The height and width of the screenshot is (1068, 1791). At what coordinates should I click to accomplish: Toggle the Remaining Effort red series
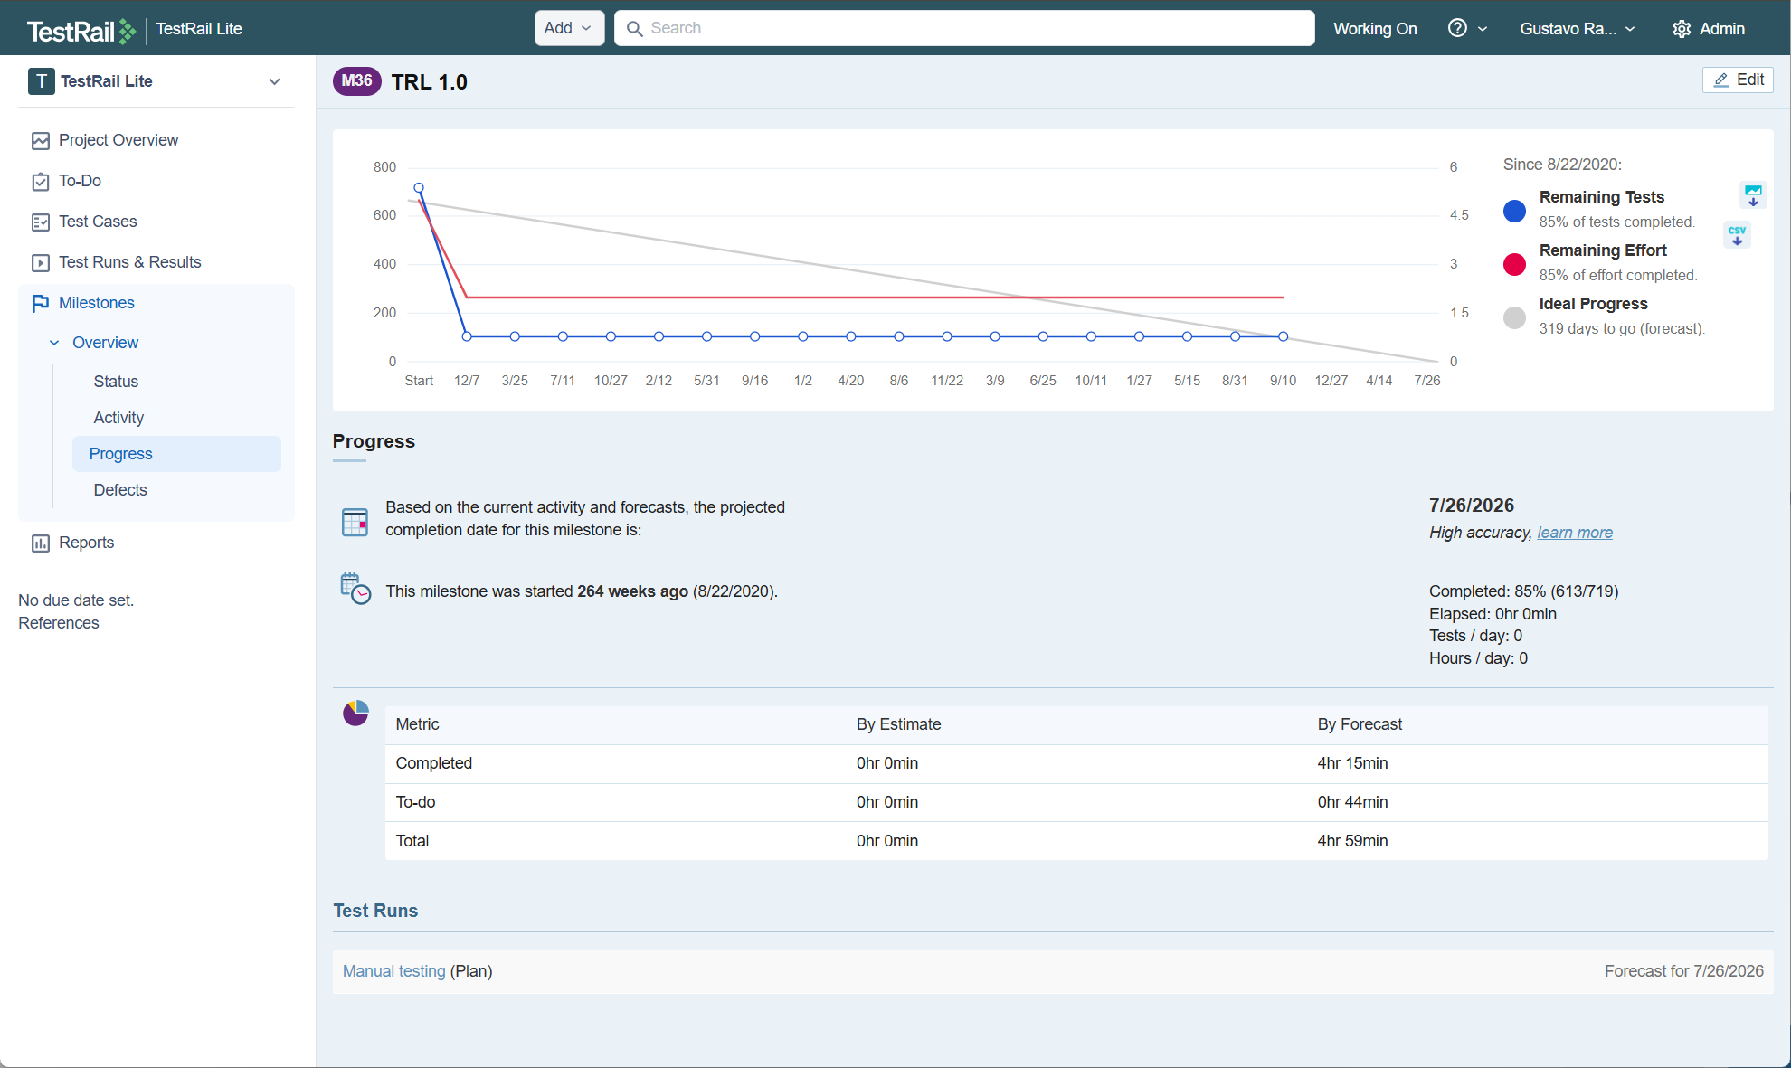[1514, 264]
